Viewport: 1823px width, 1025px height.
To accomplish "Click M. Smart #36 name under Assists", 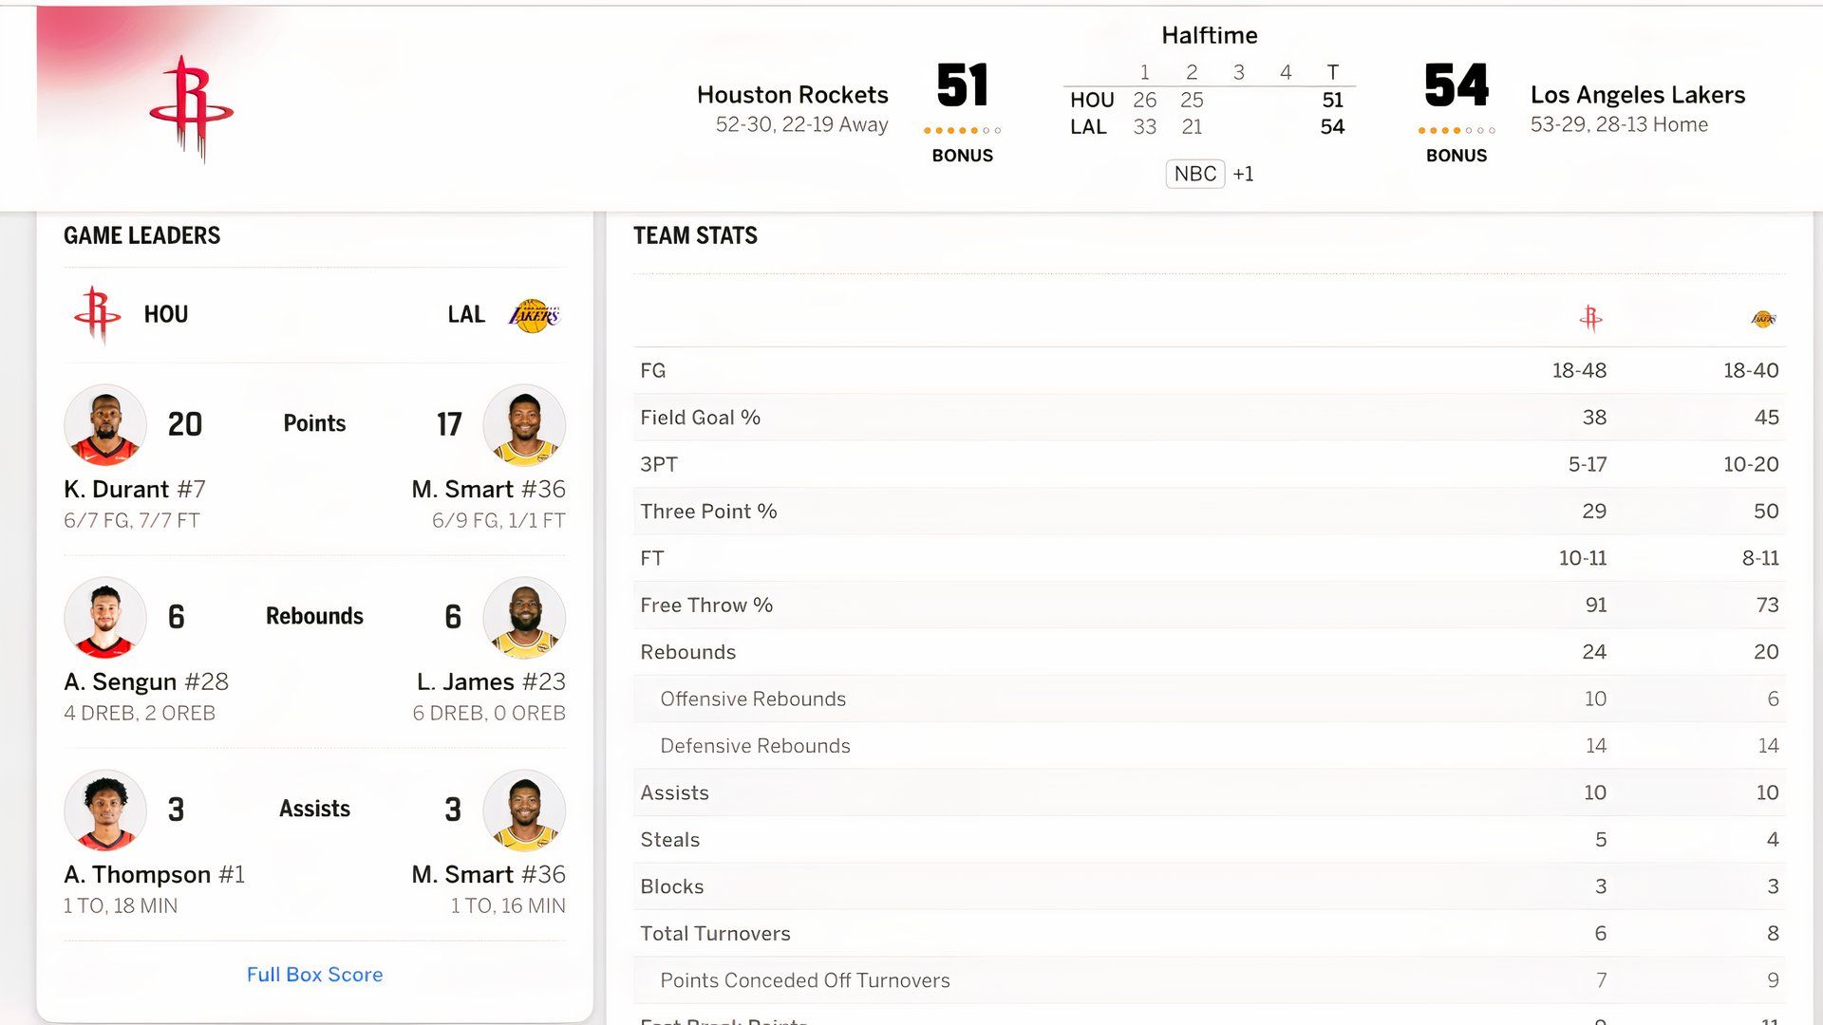I will pyautogui.click(x=488, y=875).
